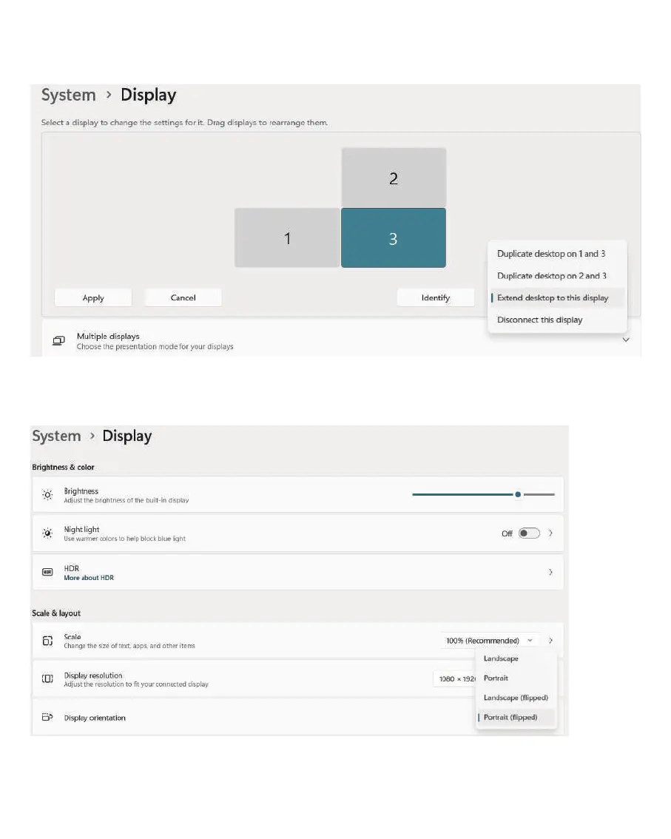Adjust the Brightness slider handle

click(x=518, y=494)
